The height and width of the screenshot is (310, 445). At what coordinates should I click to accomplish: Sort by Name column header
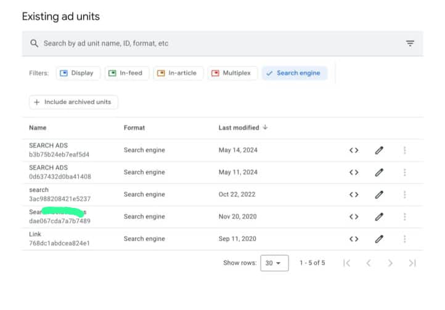point(38,128)
